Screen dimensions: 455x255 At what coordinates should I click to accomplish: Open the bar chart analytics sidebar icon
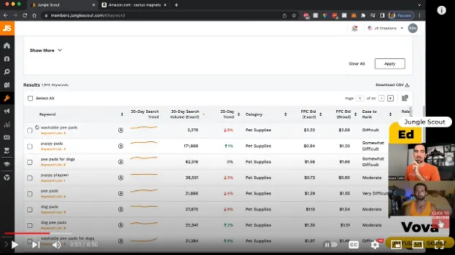7,125
